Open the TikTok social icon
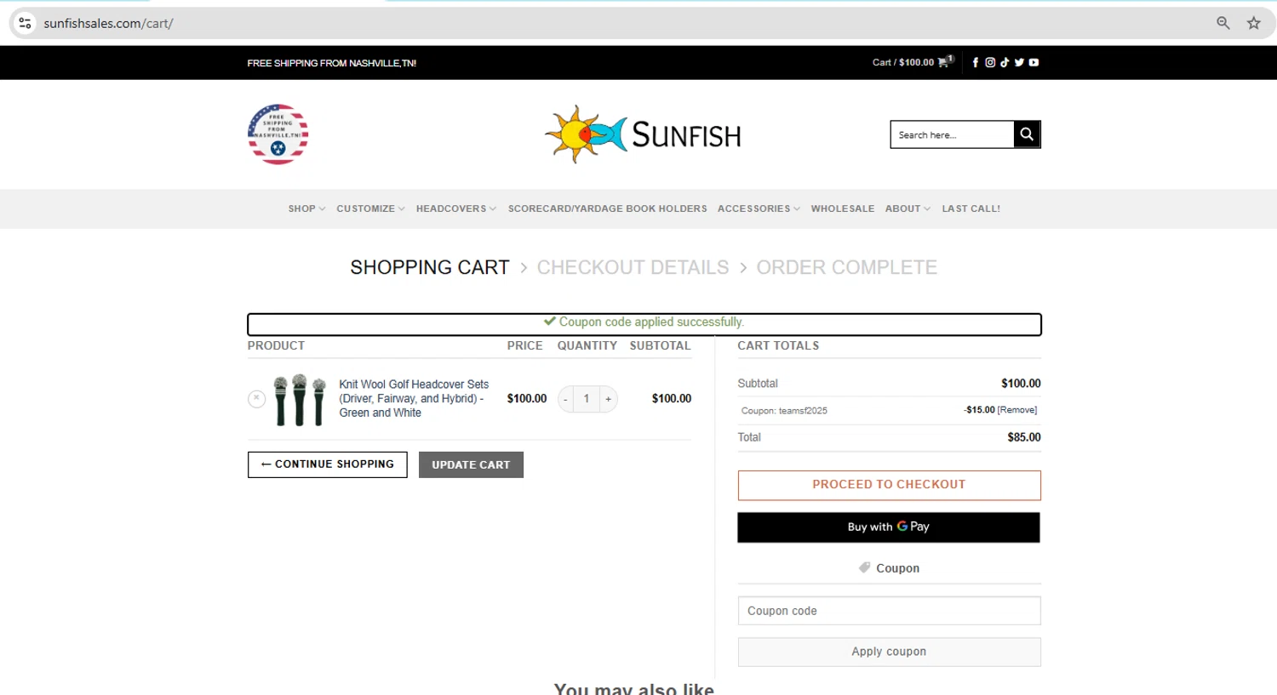1277x695 pixels. [1005, 62]
